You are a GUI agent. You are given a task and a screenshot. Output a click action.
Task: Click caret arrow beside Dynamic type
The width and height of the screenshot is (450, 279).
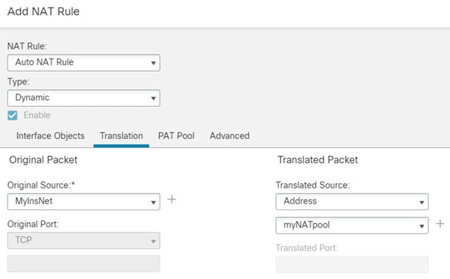click(153, 99)
